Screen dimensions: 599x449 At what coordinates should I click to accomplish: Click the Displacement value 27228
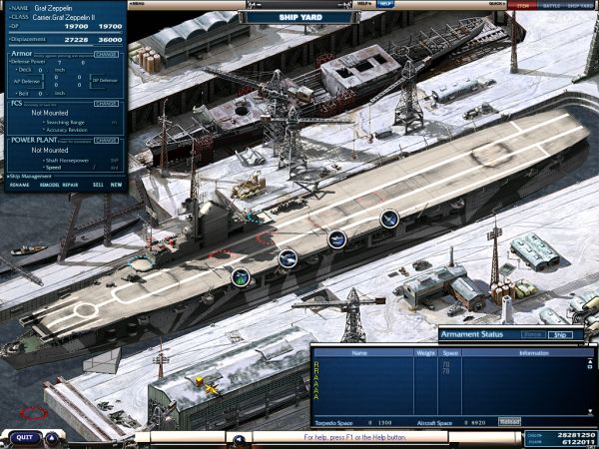point(77,40)
